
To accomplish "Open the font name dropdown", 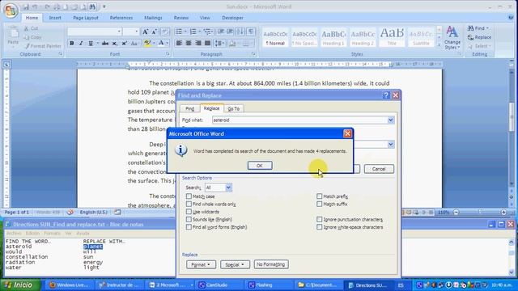I will (119, 32).
